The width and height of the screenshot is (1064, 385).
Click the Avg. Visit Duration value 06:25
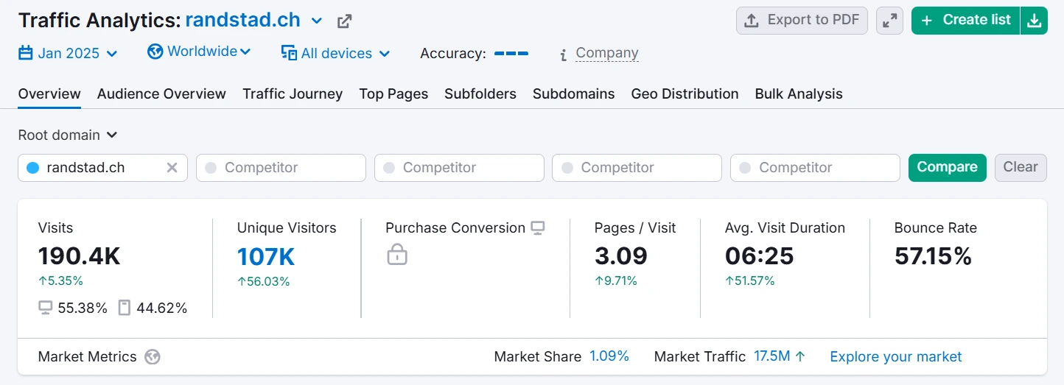tap(760, 256)
